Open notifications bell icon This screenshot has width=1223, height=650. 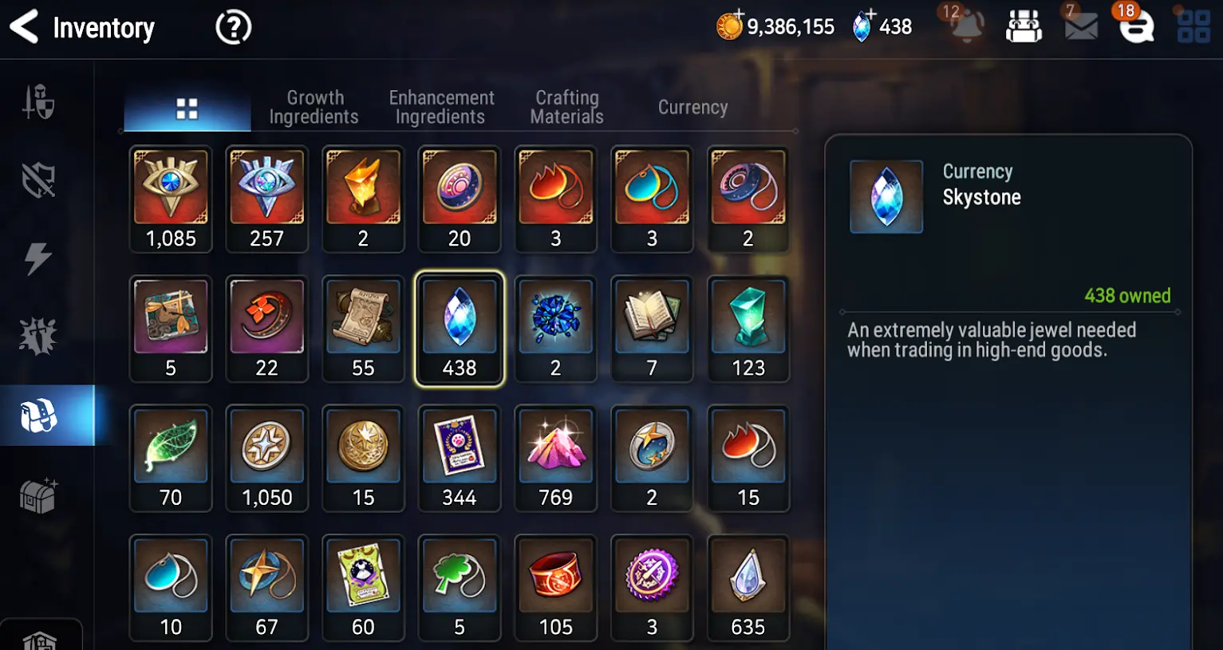tap(966, 26)
